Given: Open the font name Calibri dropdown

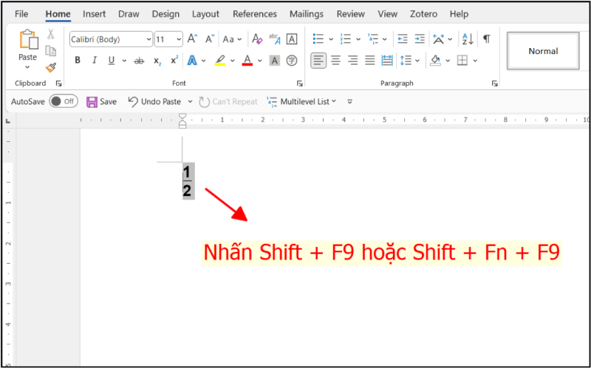Looking at the screenshot, I should (149, 39).
